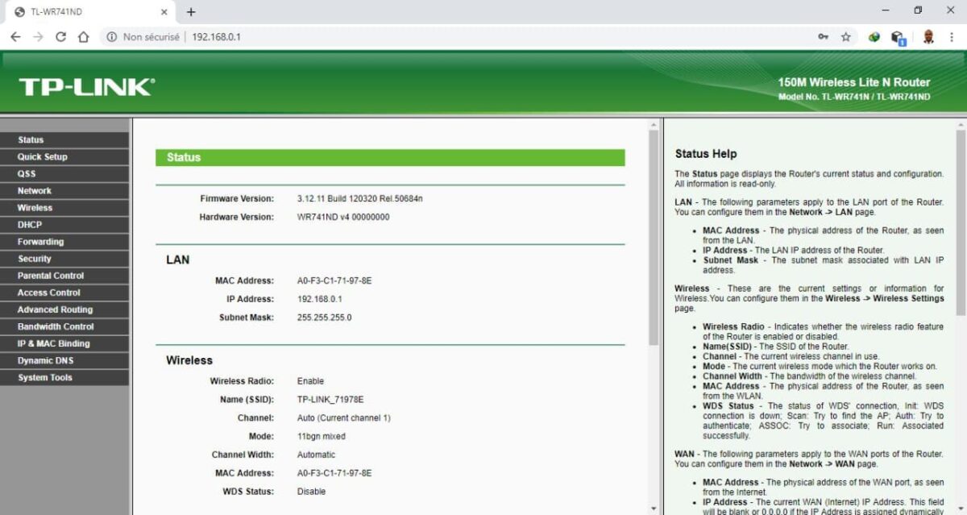This screenshot has height=515, width=967.
Task: Open Chrome's three-dot menu
Action: tap(952, 37)
